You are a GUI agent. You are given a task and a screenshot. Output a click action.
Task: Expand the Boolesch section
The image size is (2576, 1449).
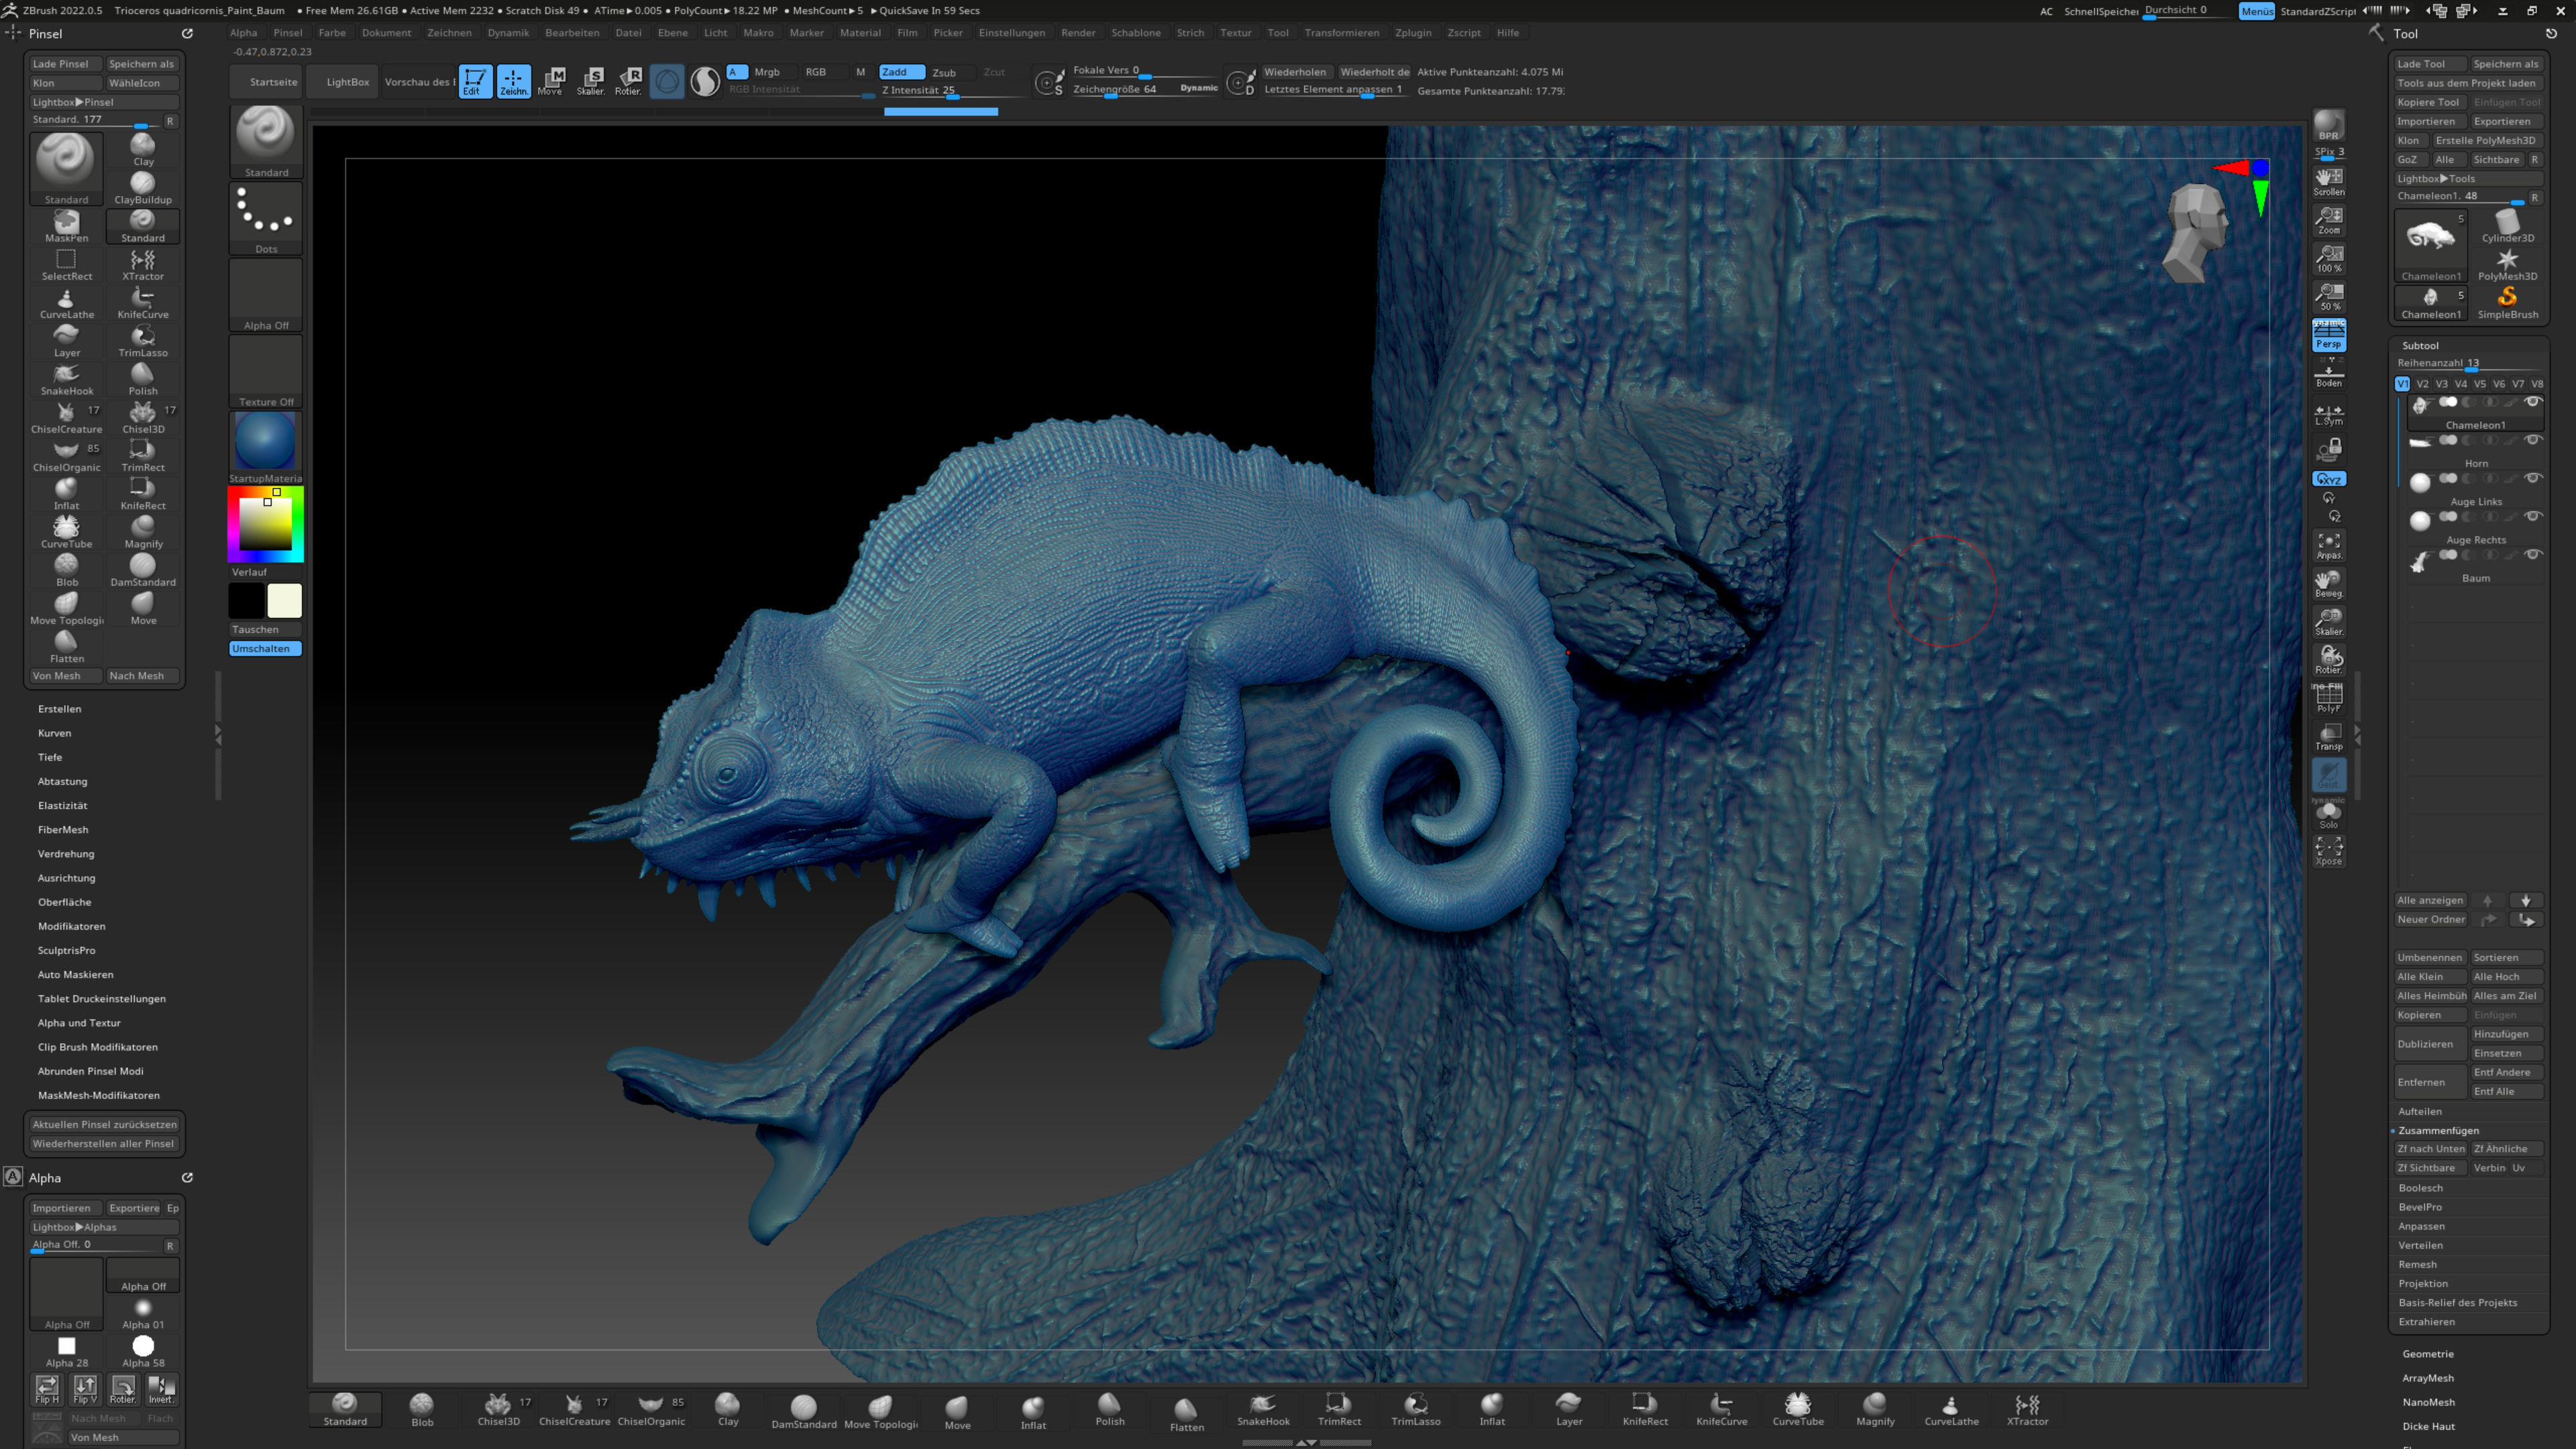pos(2421,1188)
